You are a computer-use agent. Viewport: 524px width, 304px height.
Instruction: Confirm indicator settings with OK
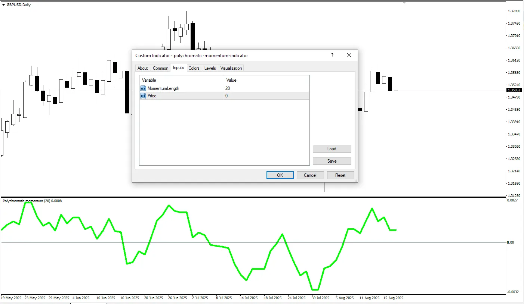pos(280,175)
